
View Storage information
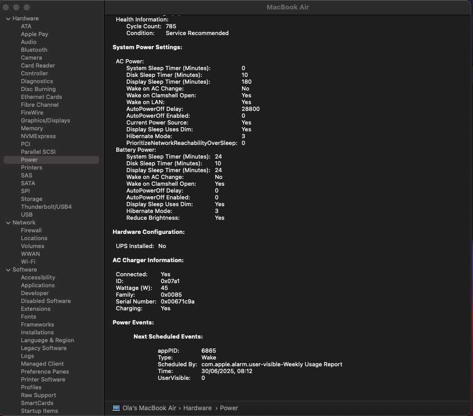point(31,199)
